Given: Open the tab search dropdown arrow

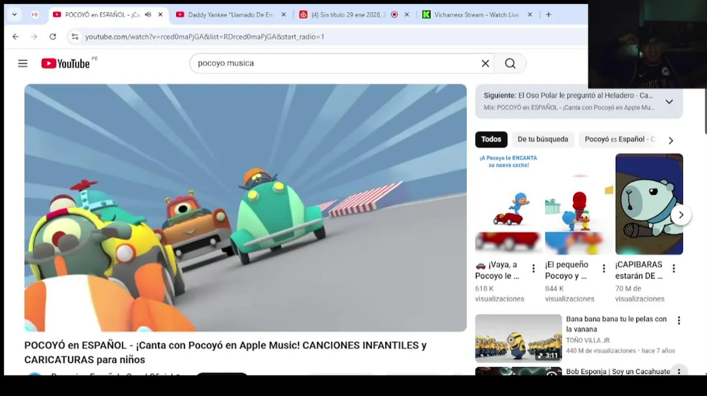Looking at the screenshot, I should click(x=14, y=15).
